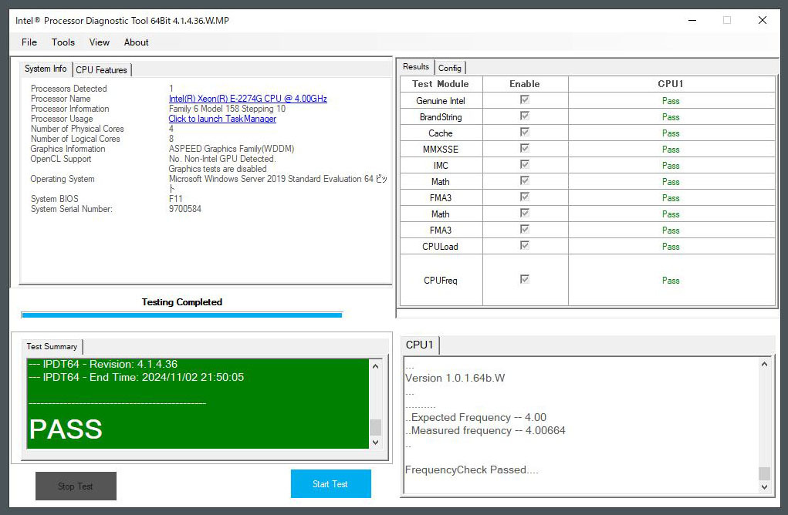Screen dimensions: 788x515
Task: Click to launch TaskManager link
Action: pyautogui.click(x=222, y=119)
